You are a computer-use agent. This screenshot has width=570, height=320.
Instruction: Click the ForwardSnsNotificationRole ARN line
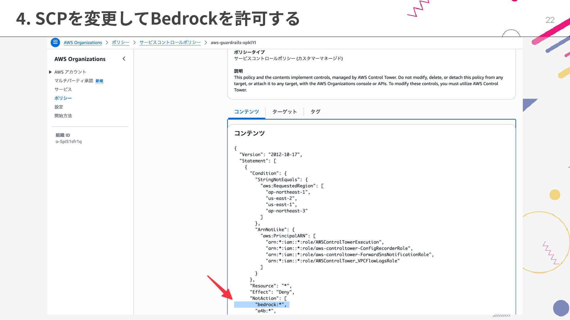tap(350, 255)
